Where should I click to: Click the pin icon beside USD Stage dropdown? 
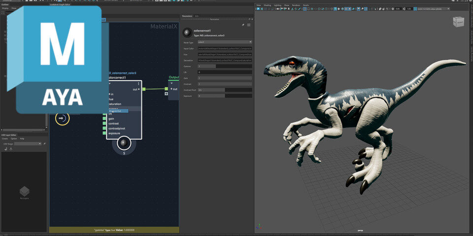pos(44,144)
